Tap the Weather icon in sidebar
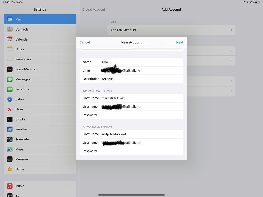 click(10, 129)
